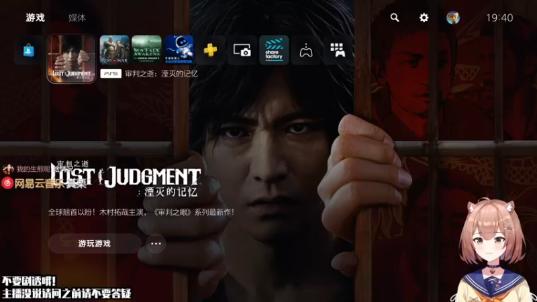This screenshot has width=537, height=302.
Task: Open the PlayStation Store icon
Action: 29,51
